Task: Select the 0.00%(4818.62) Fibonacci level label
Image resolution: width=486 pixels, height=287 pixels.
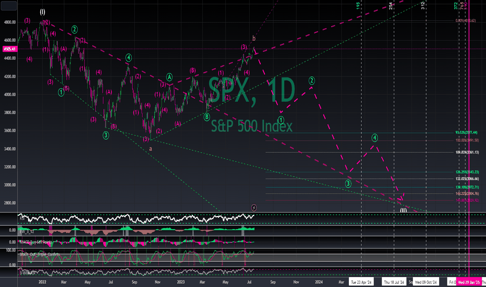Action: (465, 21)
